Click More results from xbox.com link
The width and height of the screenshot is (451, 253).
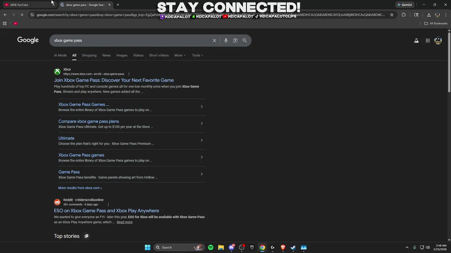[x=80, y=188]
